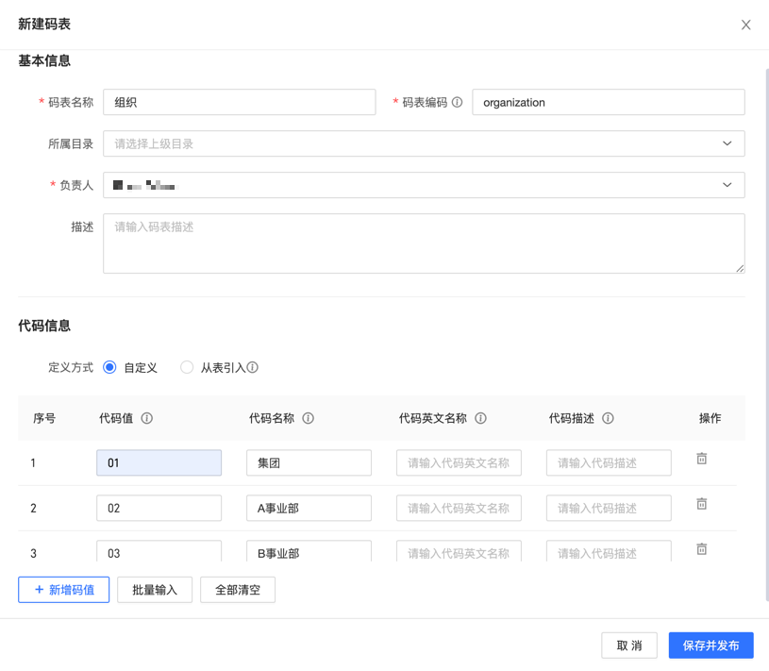Open the 所属目录 dropdown
Image resolution: width=769 pixels, height=671 pixels.
click(424, 143)
